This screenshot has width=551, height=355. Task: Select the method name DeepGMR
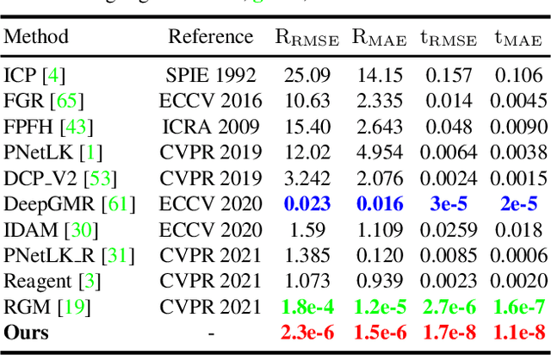pyautogui.click(x=50, y=204)
